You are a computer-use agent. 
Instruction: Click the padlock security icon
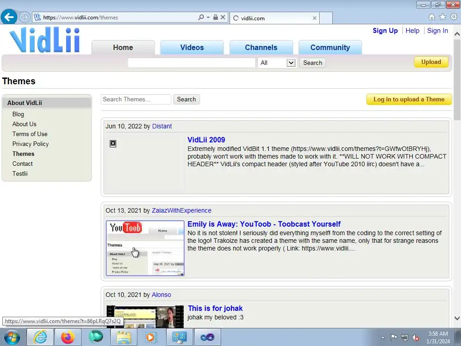pyautogui.click(x=216, y=18)
